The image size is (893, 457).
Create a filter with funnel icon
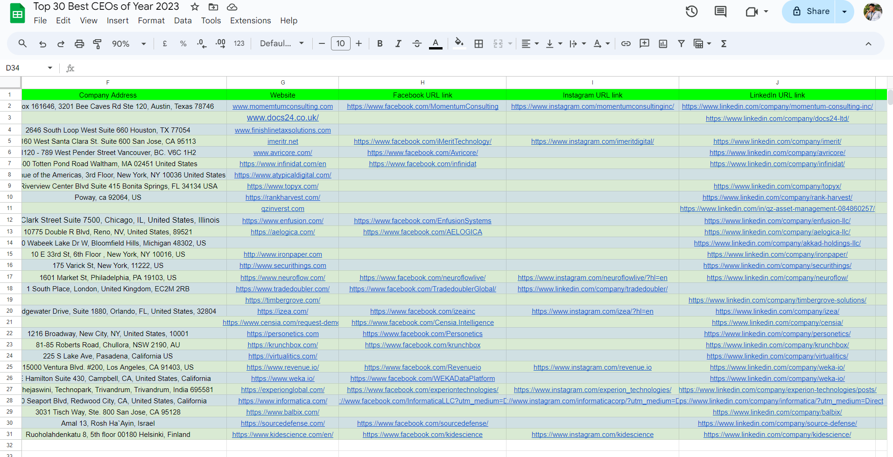(x=682, y=43)
